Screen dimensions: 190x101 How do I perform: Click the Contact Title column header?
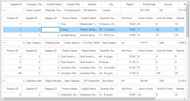click(x=73, y=4)
